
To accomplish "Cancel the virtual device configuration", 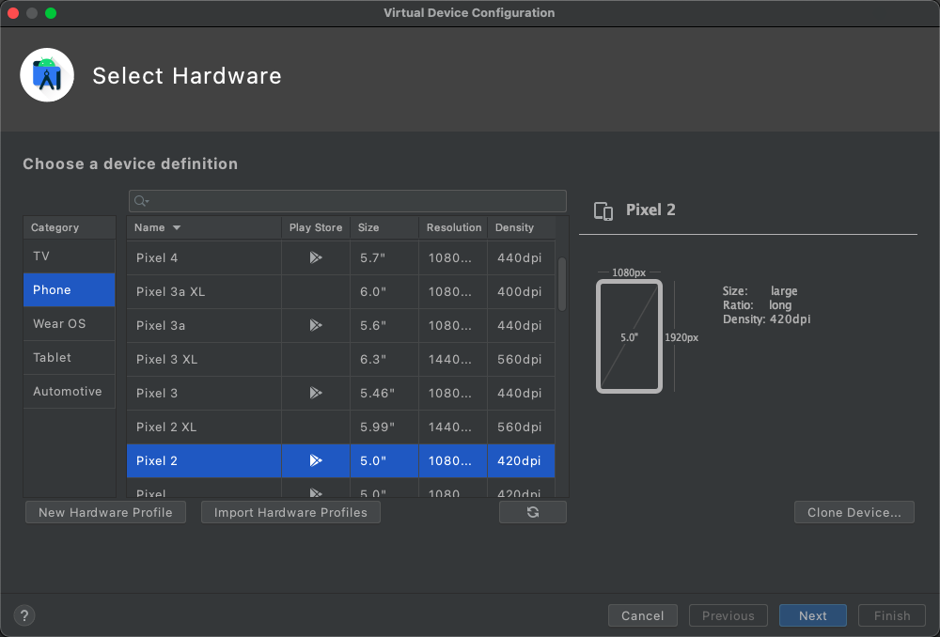I will point(643,615).
